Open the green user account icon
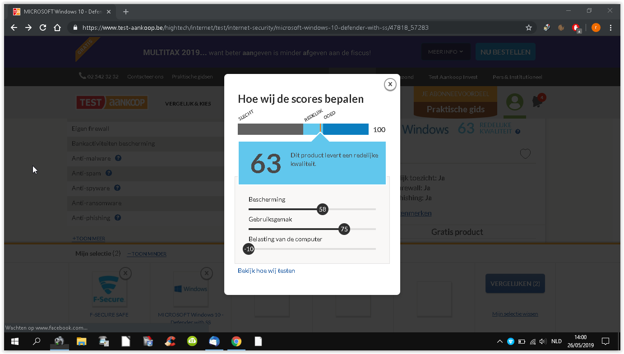624x354 pixels. point(515,102)
